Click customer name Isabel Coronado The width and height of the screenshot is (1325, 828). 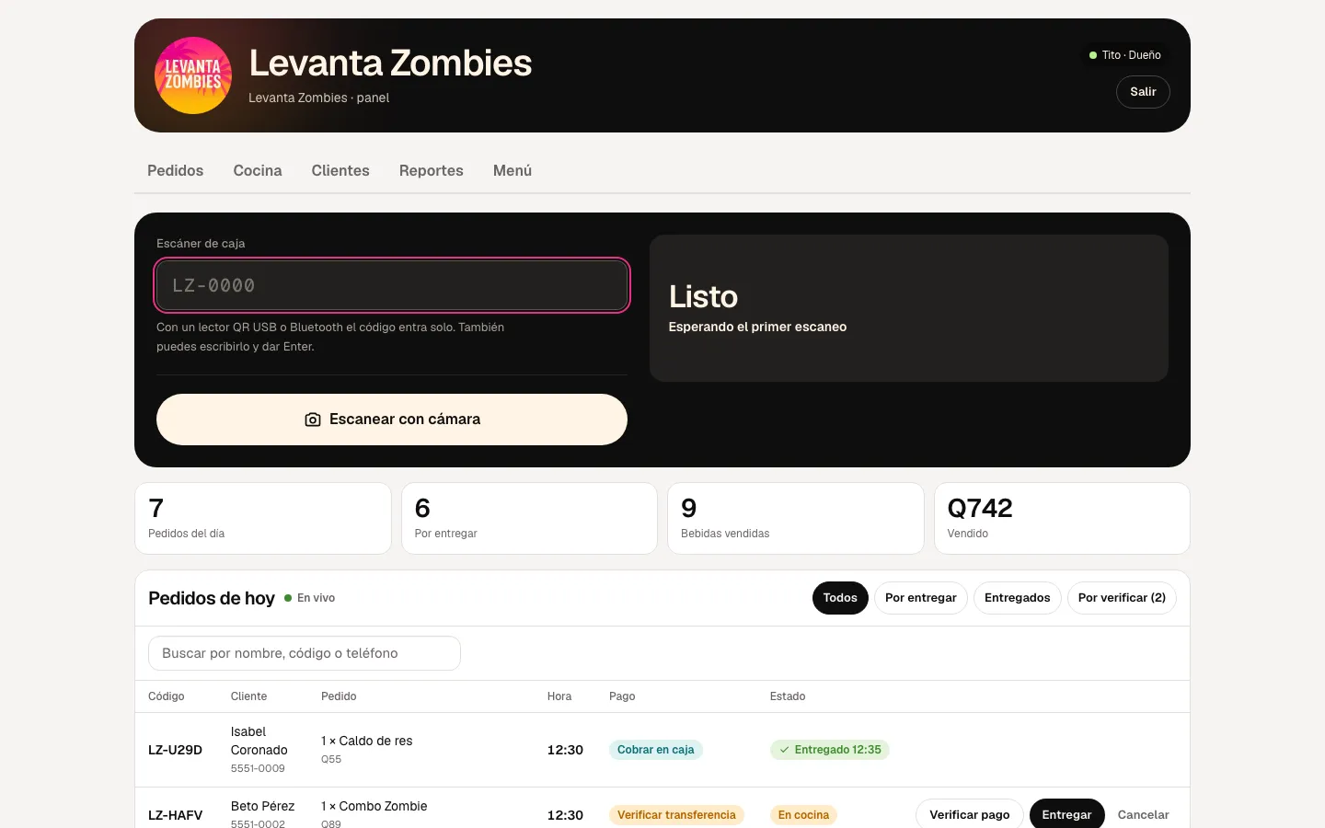(259, 741)
